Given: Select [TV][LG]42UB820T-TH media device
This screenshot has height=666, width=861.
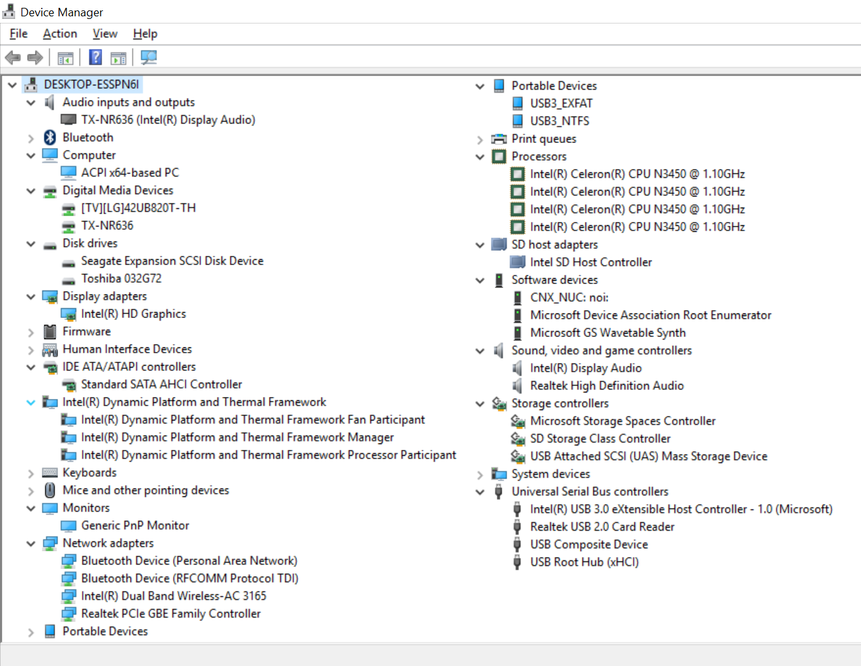Looking at the screenshot, I should click(138, 208).
